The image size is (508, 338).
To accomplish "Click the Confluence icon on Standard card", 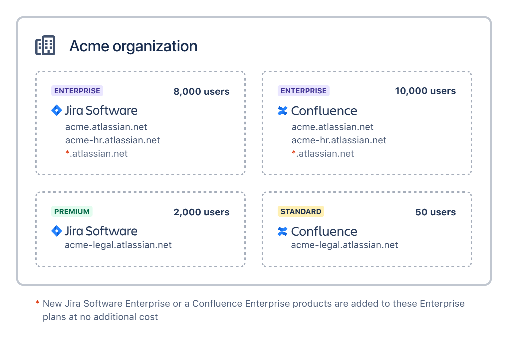I will click(x=283, y=231).
